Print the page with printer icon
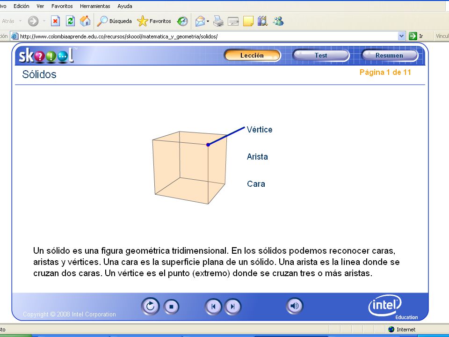Image resolution: width=449 pixels, height=337 pixels. point(218,21)
